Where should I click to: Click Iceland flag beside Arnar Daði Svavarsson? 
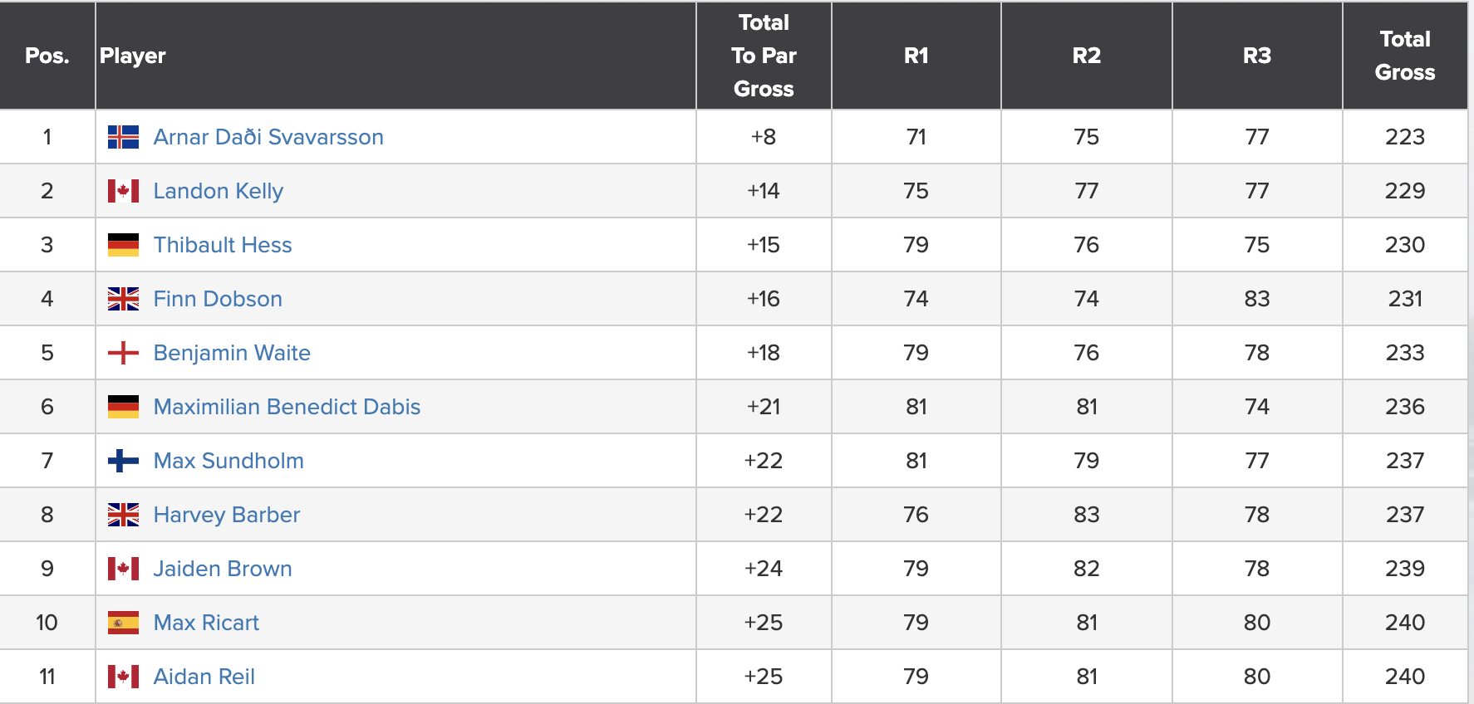tap(123, 137)
